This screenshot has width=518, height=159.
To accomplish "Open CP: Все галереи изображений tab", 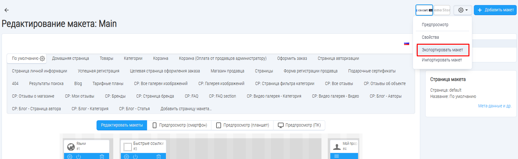I will (161, 83).
